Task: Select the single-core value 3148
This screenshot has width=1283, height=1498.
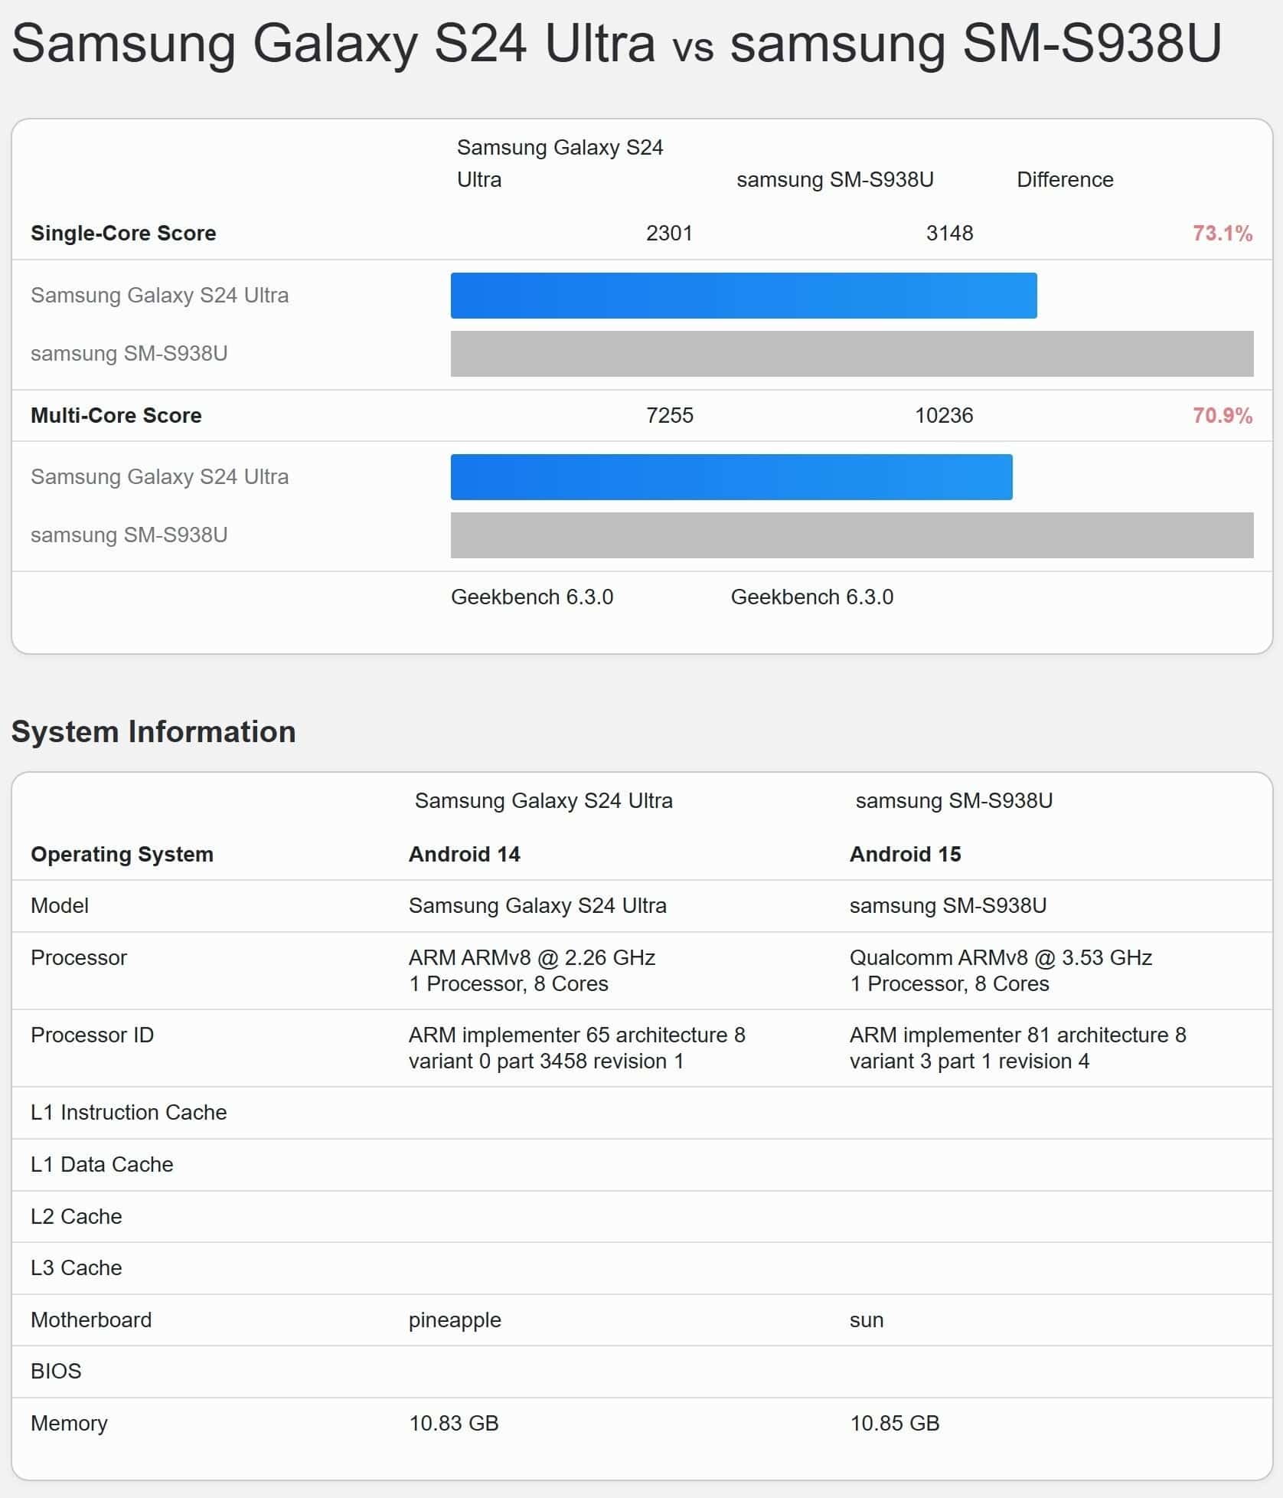Action: click(949, 233)
